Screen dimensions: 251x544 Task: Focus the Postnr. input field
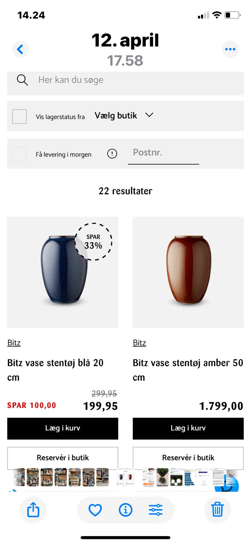[163, 153]
